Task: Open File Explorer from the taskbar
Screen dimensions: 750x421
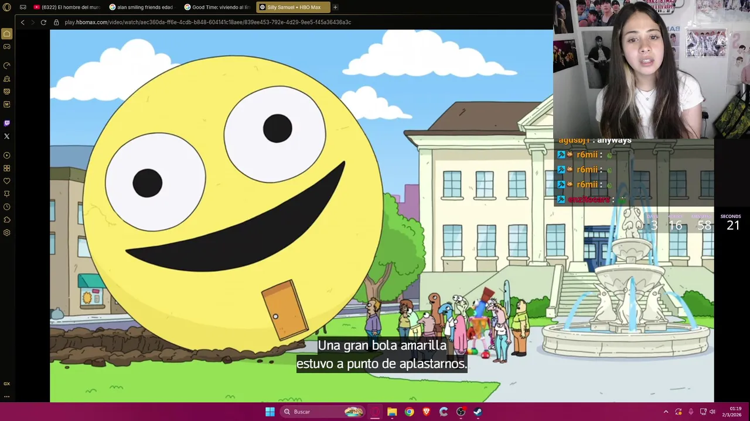Action: point(392,412)
